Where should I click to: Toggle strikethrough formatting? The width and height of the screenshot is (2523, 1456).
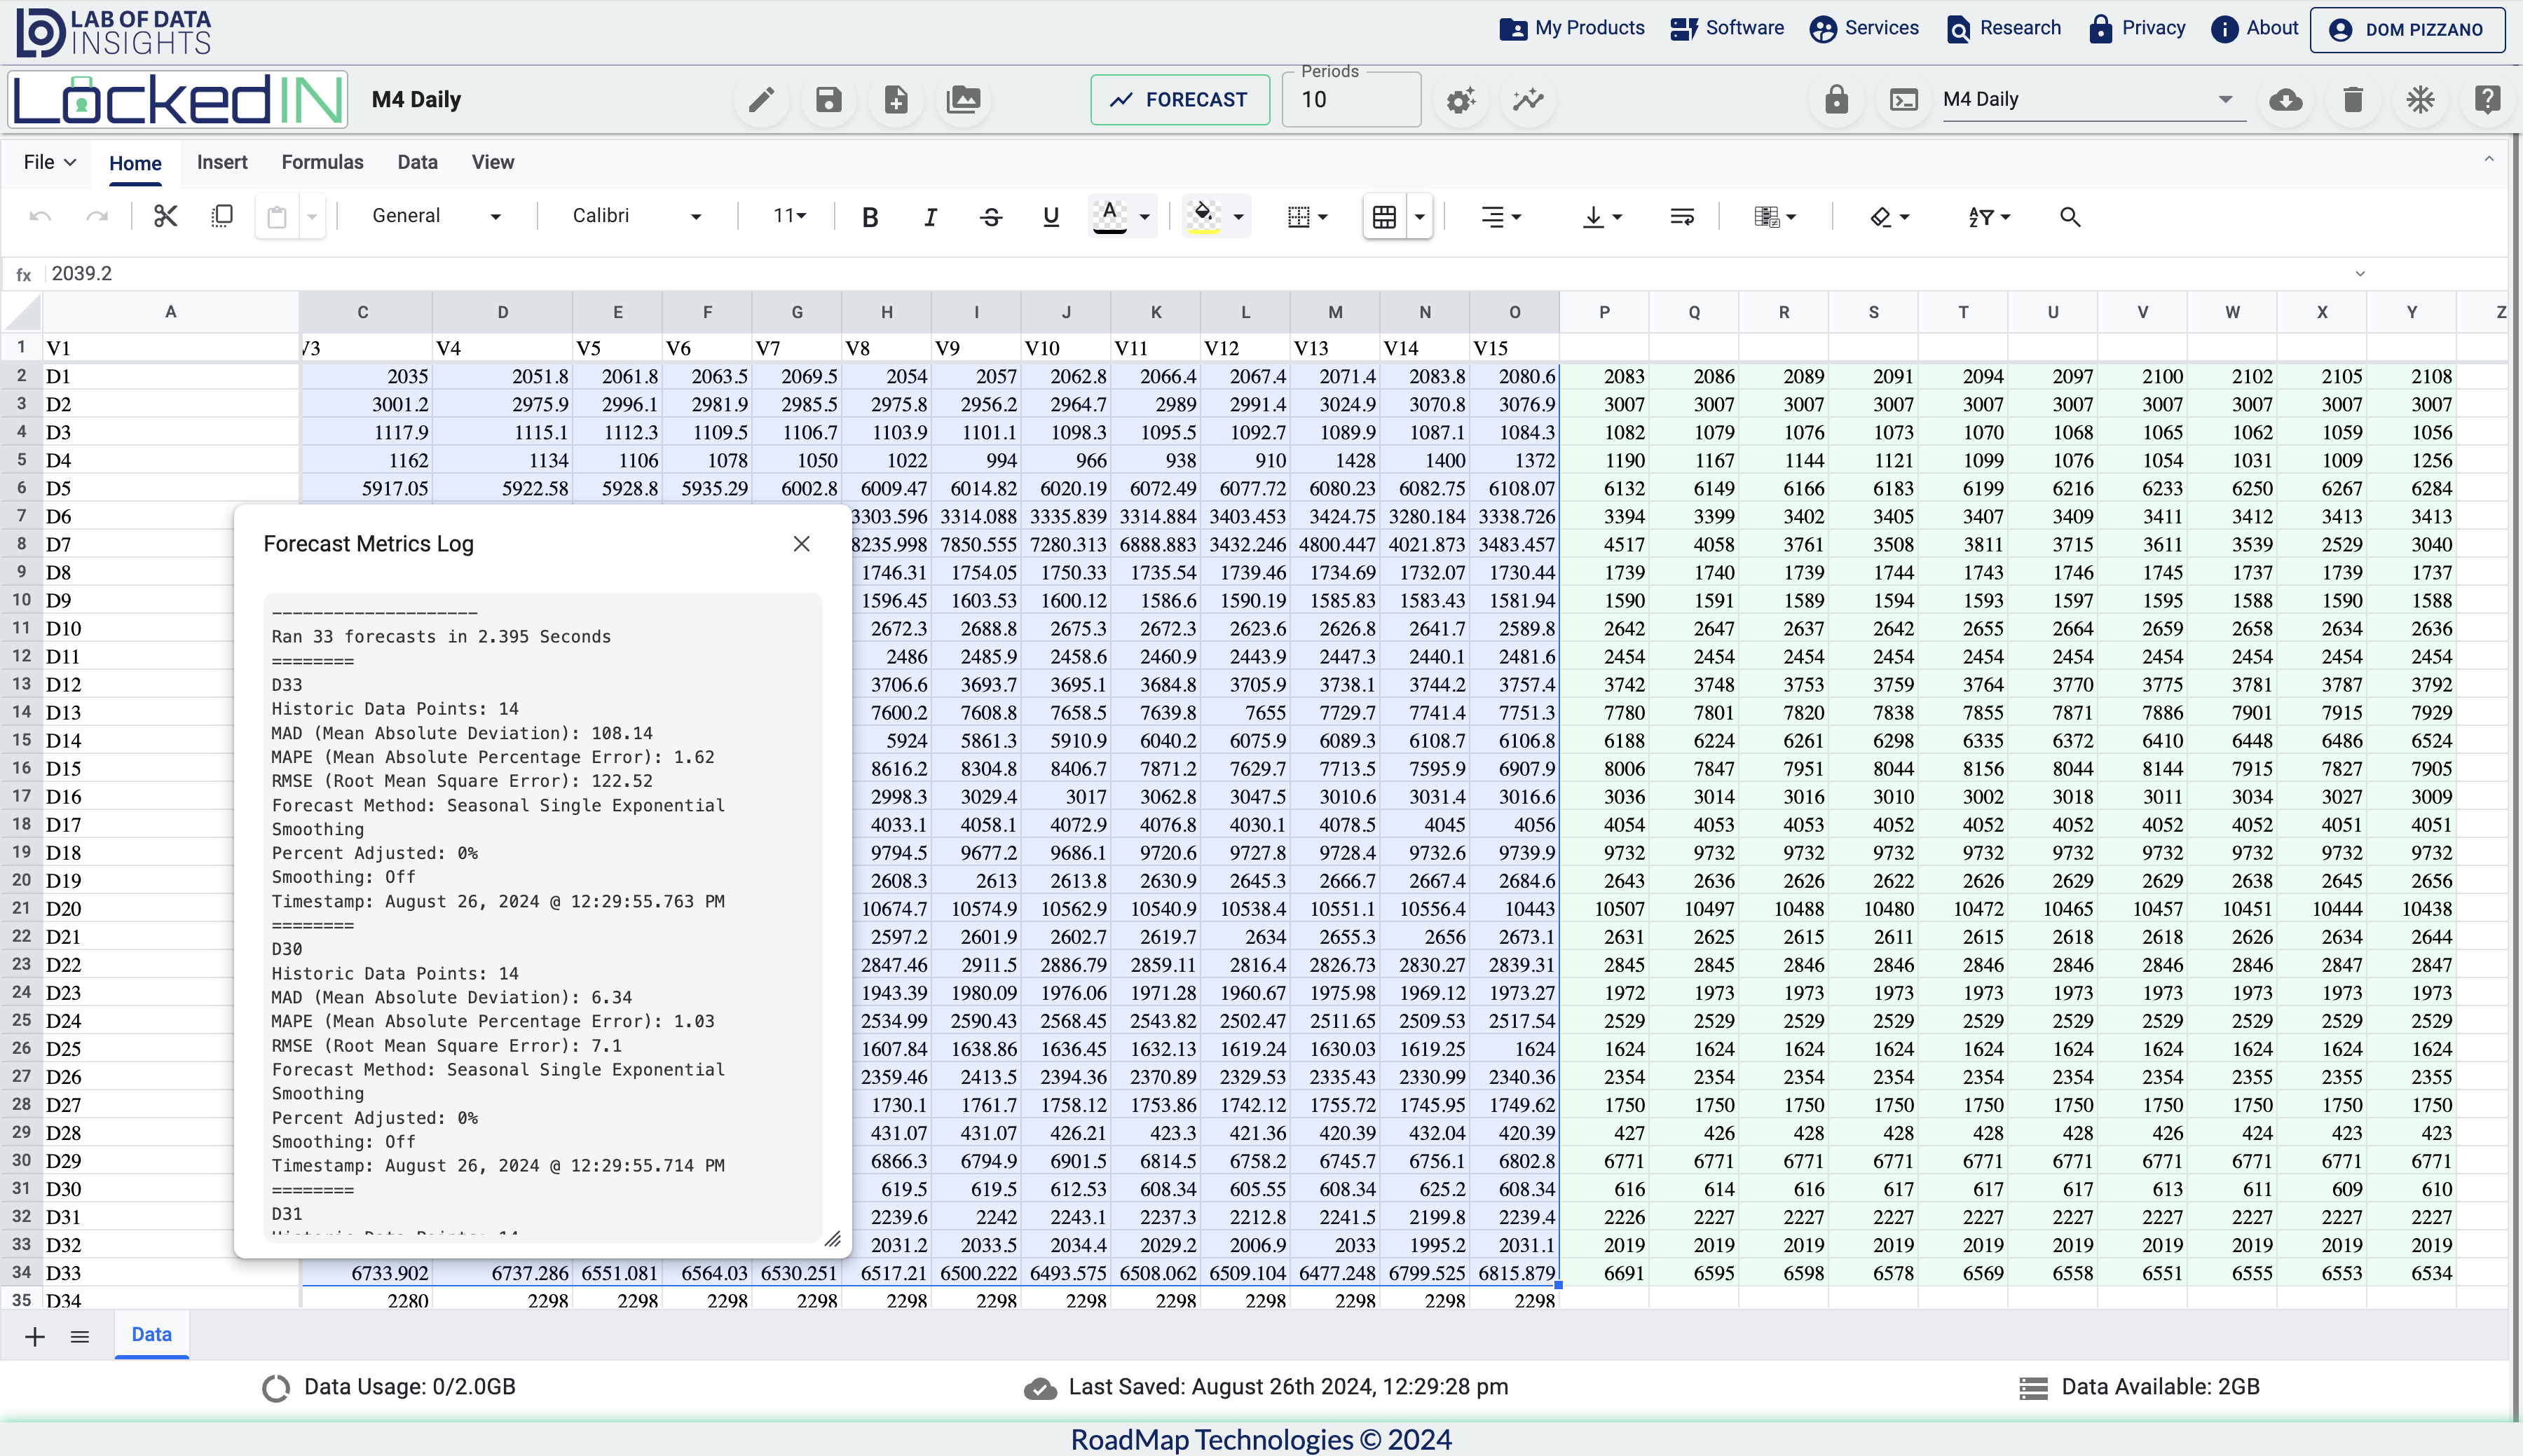coord(991,217)
